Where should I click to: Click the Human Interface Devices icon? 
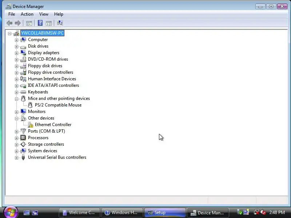(x=23, y=79)
